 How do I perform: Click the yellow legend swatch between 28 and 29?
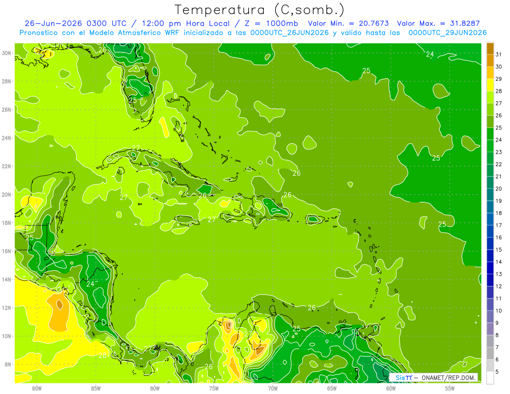coord(490,85)
